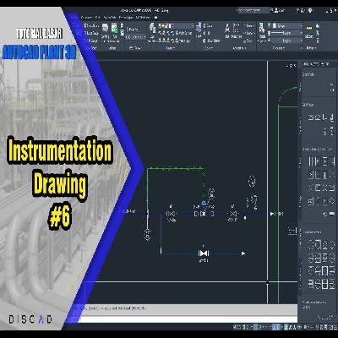Image resolution: width=338 pixels, height=338 pixels.
Task: Open the ByLayer color dropdown in Properties
Action: 287,26
